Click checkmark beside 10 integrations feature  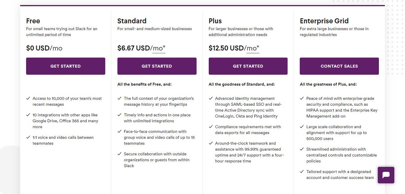(x=28, y=115)
